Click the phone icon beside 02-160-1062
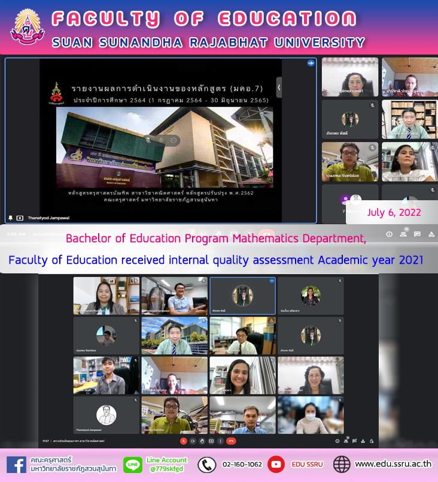The width and height of the screenshot is (438, 482). click(206, 465)
